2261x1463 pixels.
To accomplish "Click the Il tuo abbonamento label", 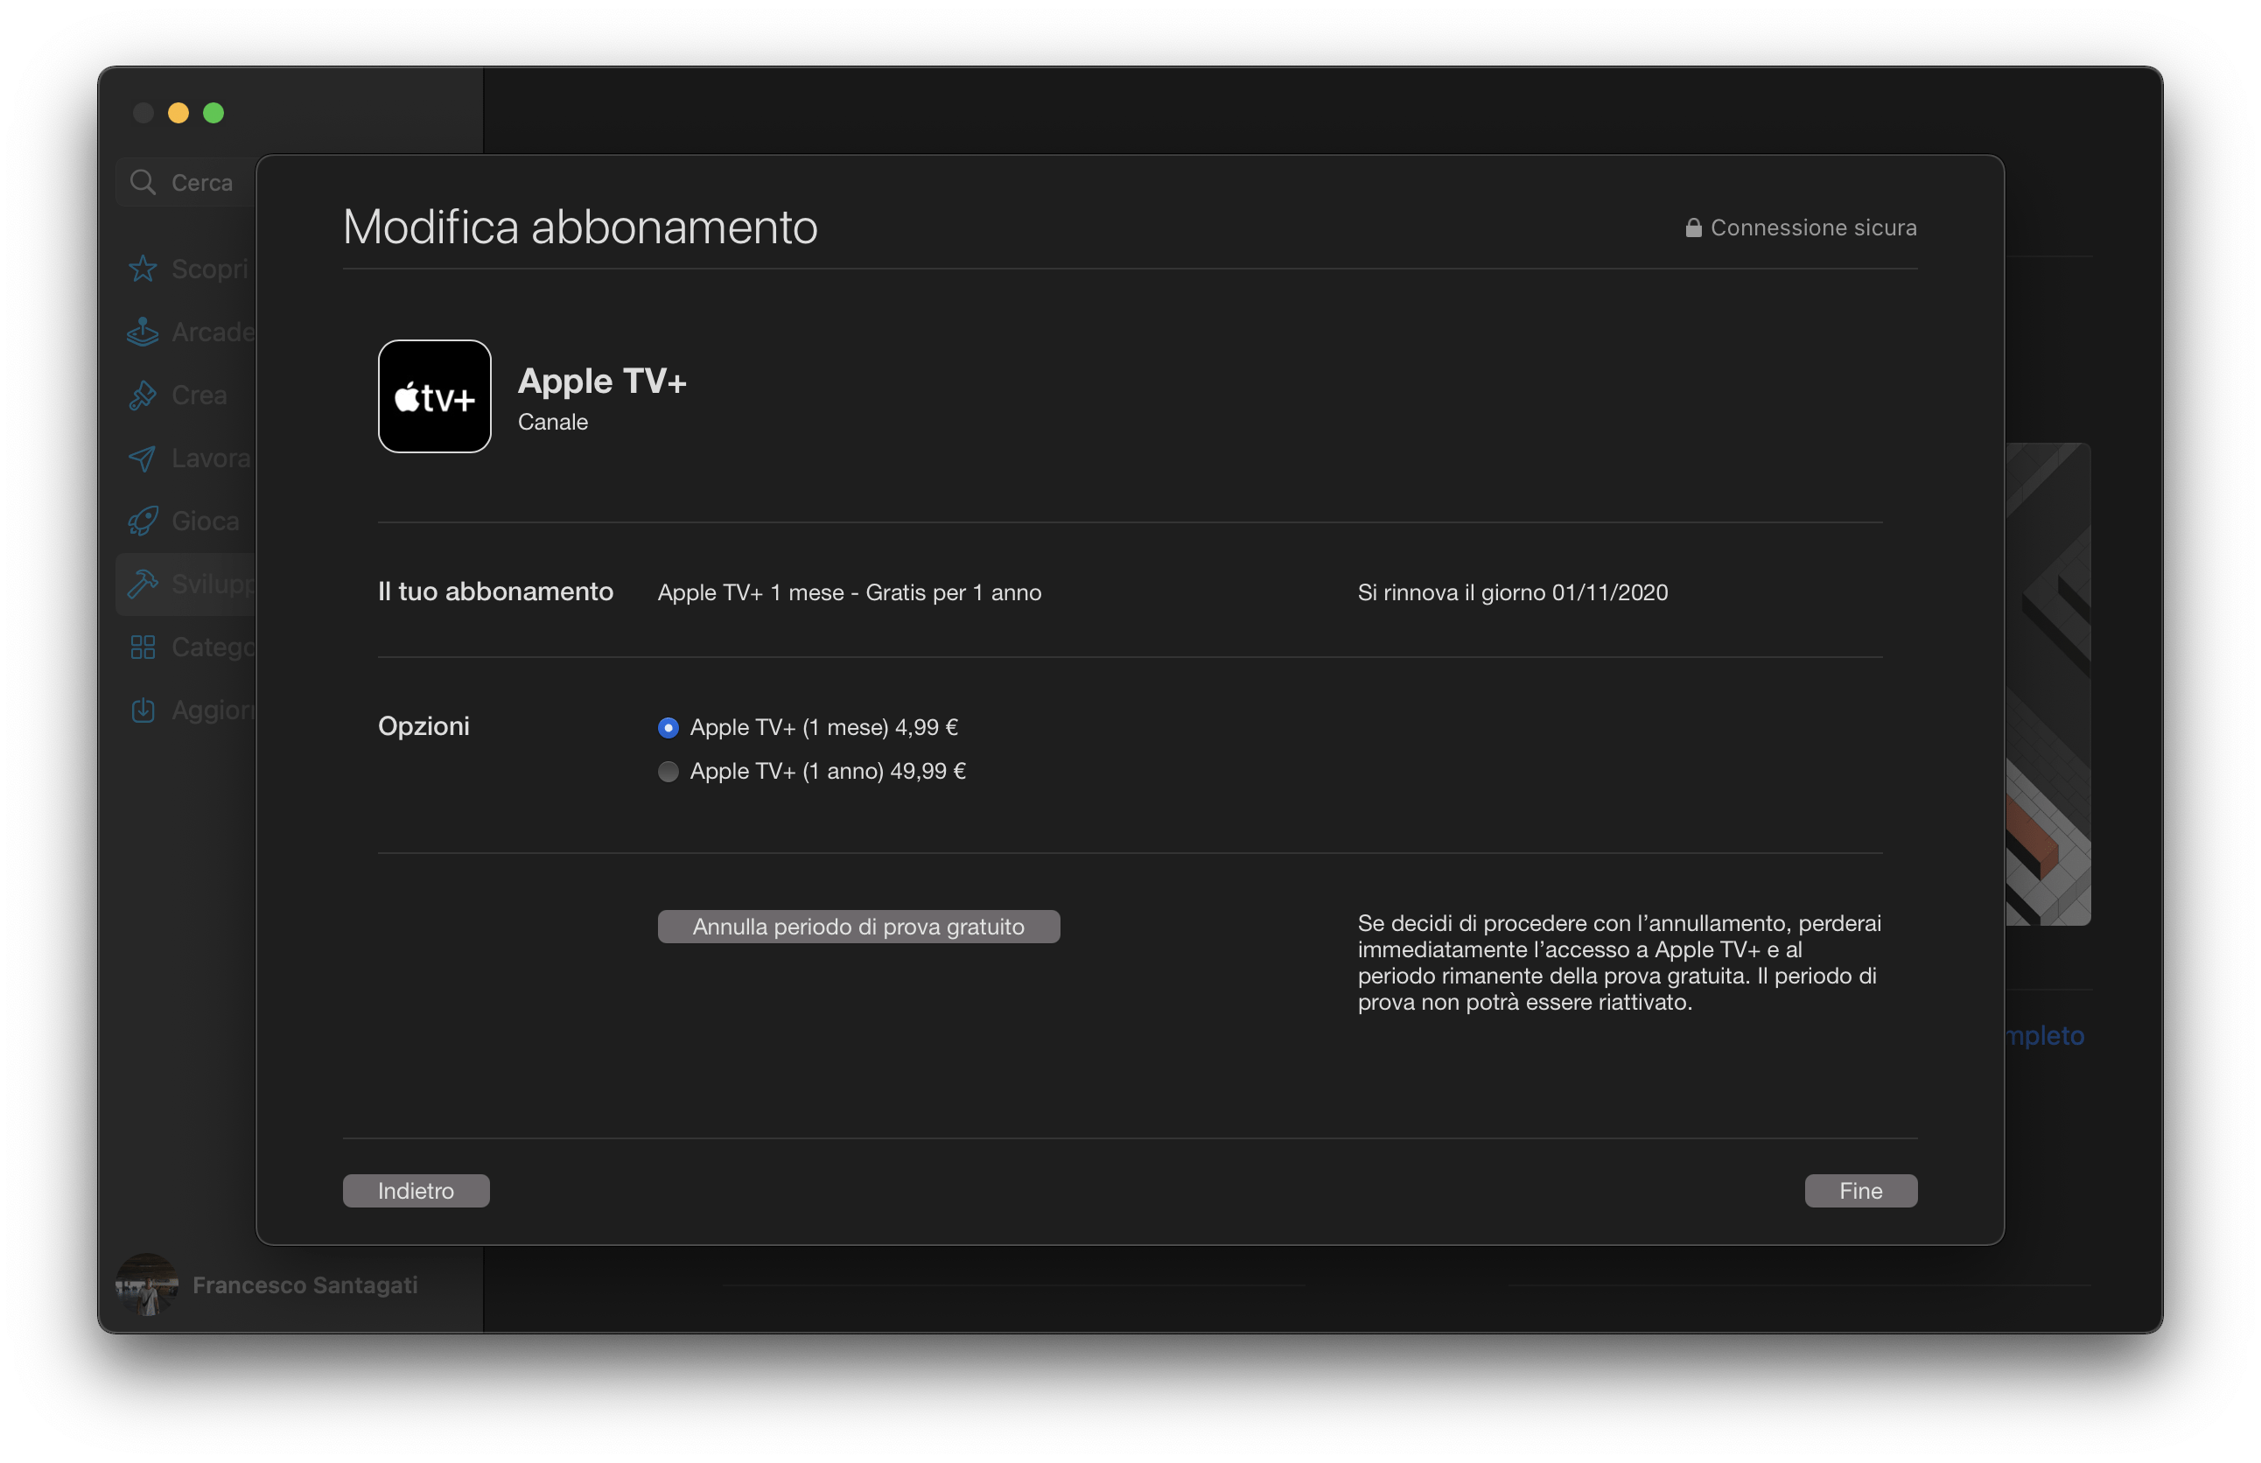I will pos(496,591).
